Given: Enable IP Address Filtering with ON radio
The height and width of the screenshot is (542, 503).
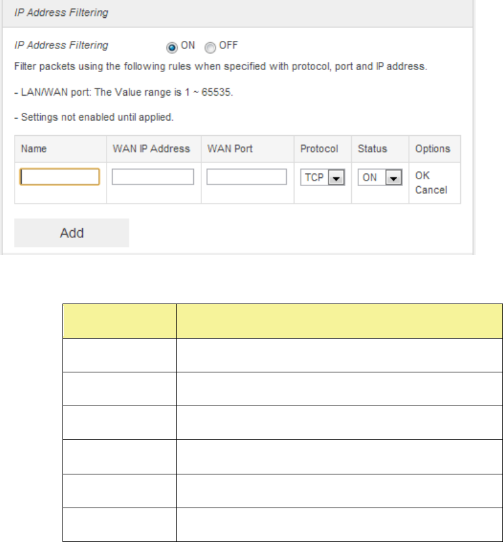Looking at the screenshot, I should tap(170, 47).
